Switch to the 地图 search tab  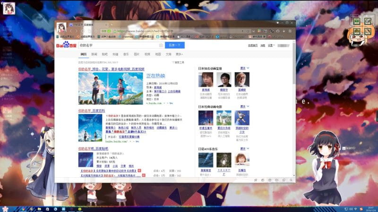(158, 54)
